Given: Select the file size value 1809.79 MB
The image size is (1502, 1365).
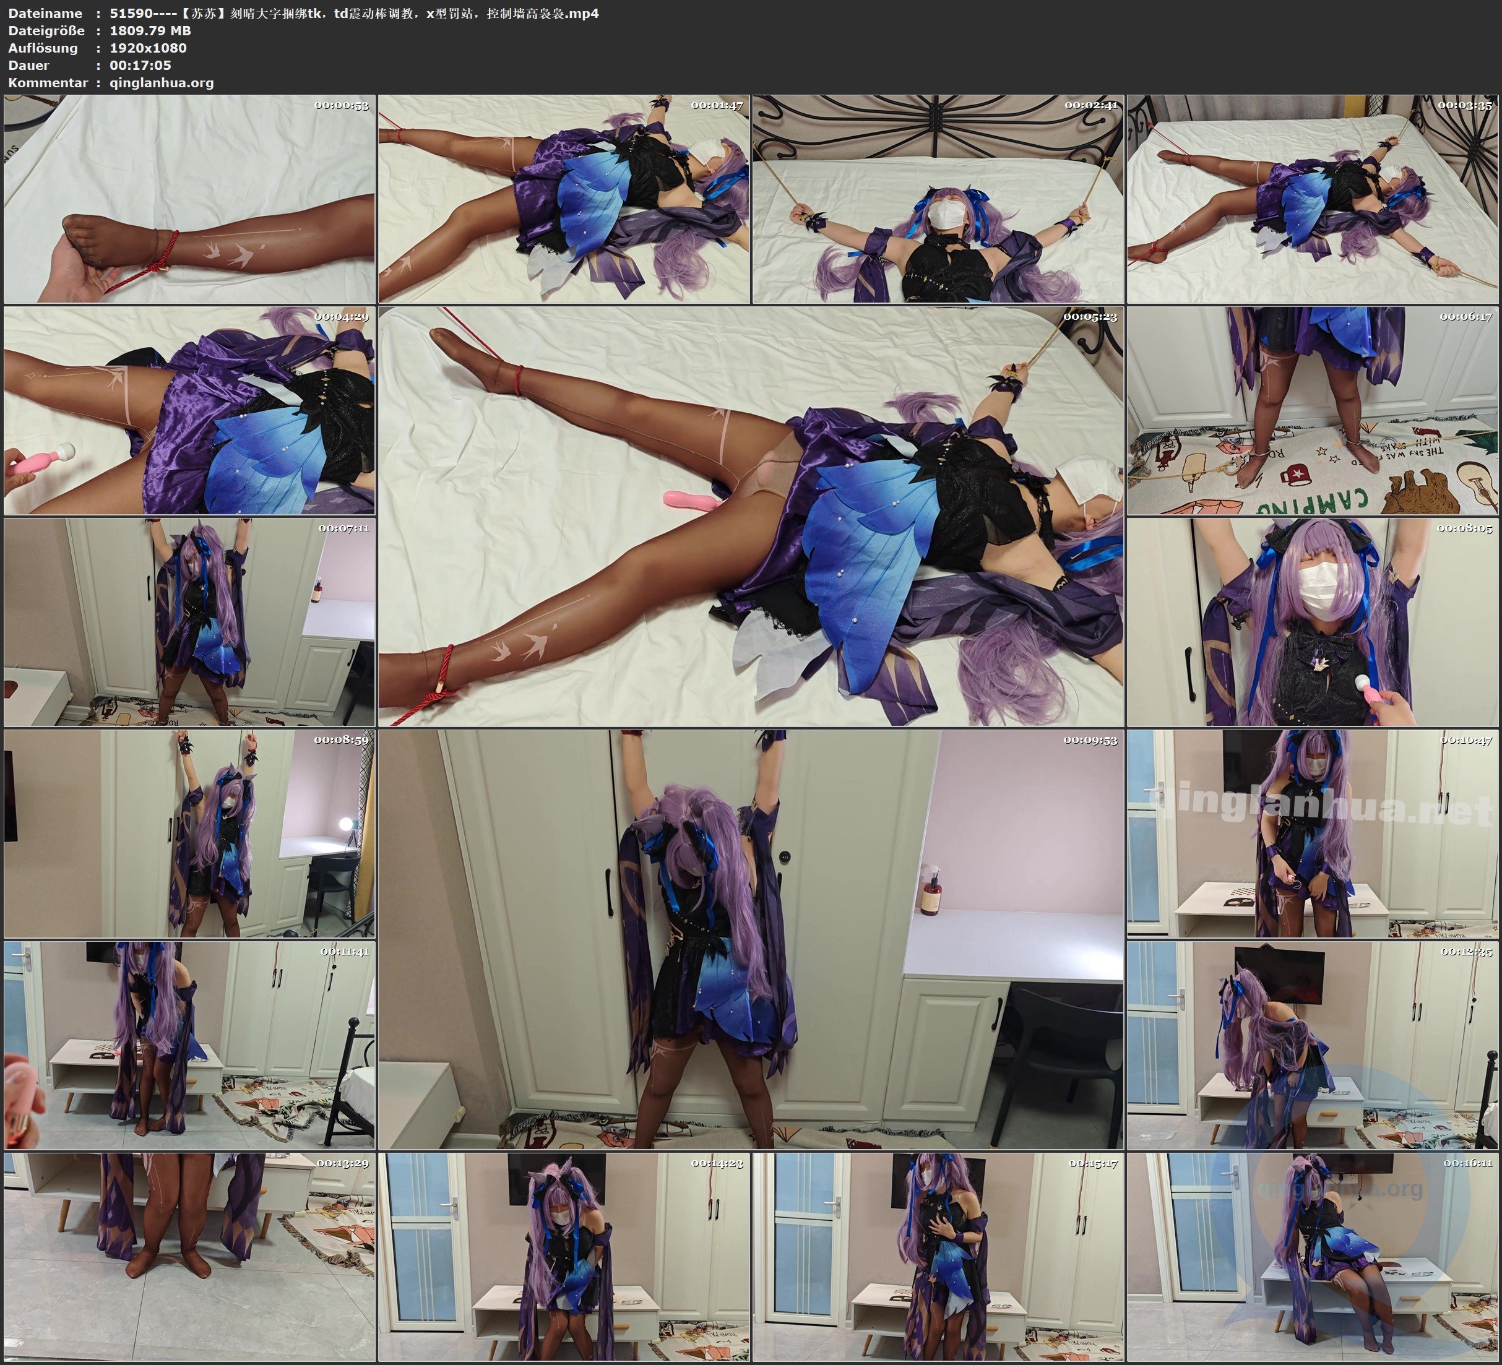Looking at the screenshot, I should (x=150, y=30).
